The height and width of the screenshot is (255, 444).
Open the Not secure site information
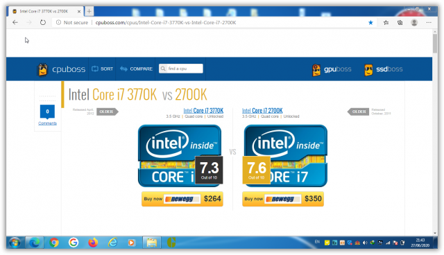coord(72,23)
